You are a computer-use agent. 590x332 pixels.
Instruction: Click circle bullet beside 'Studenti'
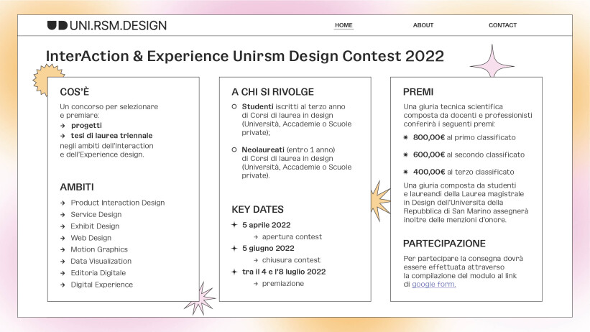tap(234, 106)
